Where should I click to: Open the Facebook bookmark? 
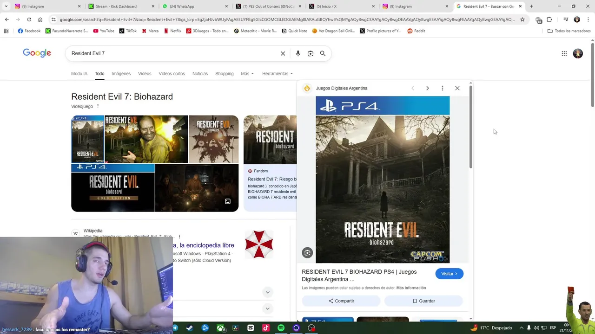pos(29,31)
